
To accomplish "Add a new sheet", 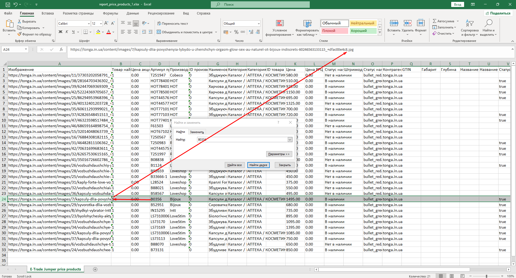I will [95, 269].
